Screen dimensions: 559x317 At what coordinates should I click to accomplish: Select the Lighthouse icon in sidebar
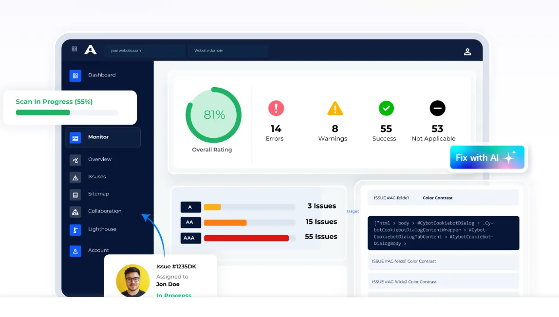[x=75, y=230]
